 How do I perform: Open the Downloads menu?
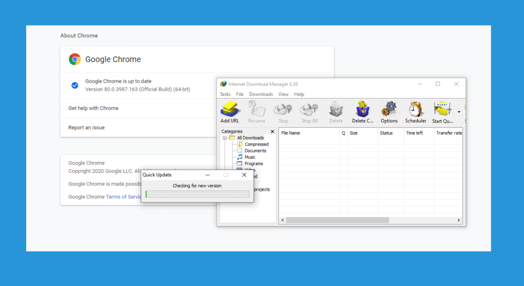pos(260,94)
